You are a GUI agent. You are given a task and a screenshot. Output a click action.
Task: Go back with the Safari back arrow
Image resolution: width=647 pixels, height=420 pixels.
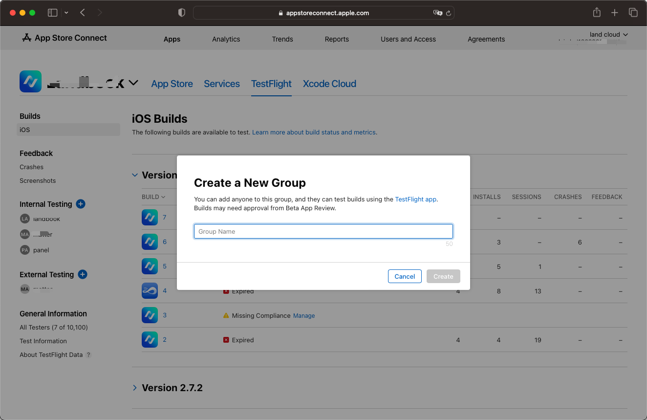click(83, 13)
